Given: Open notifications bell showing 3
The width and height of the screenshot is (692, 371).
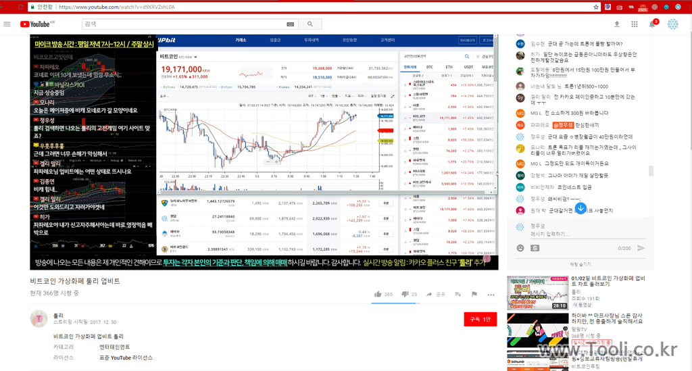Looking at the screenshot, I should (x=653, y=24).
